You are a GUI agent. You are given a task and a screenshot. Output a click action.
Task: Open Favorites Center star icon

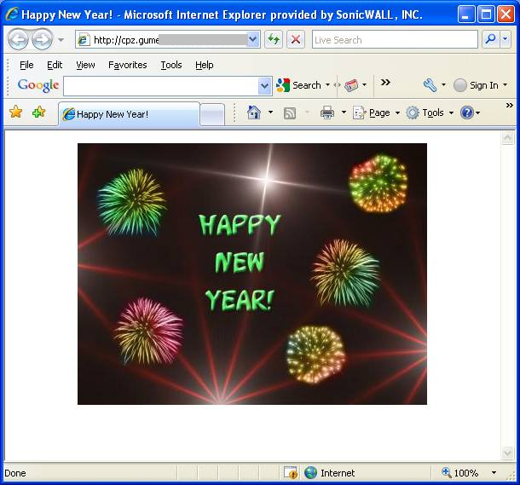(15, 112)
